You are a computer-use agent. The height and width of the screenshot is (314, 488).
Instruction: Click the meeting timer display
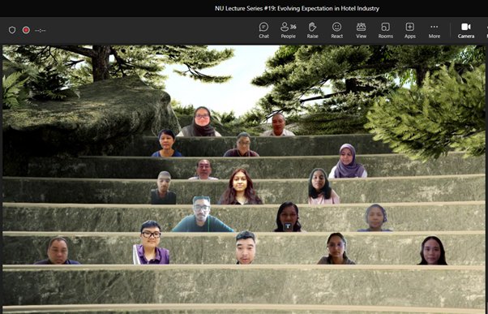(41, 30)
